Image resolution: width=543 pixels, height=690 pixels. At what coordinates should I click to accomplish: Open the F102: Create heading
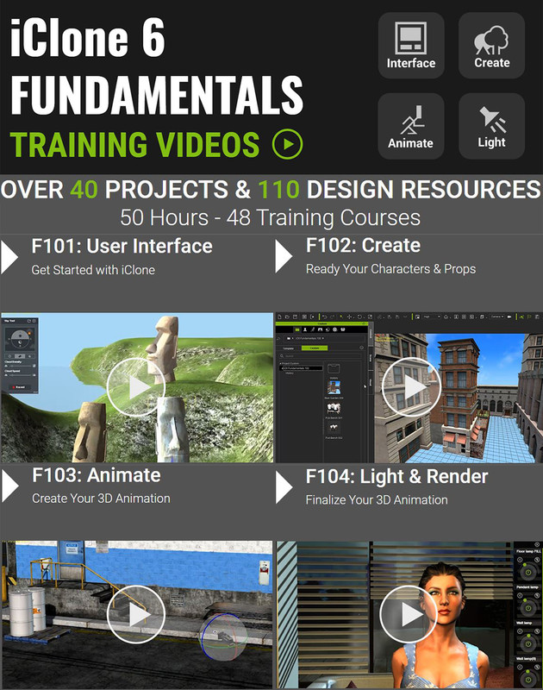click(363, 246)
